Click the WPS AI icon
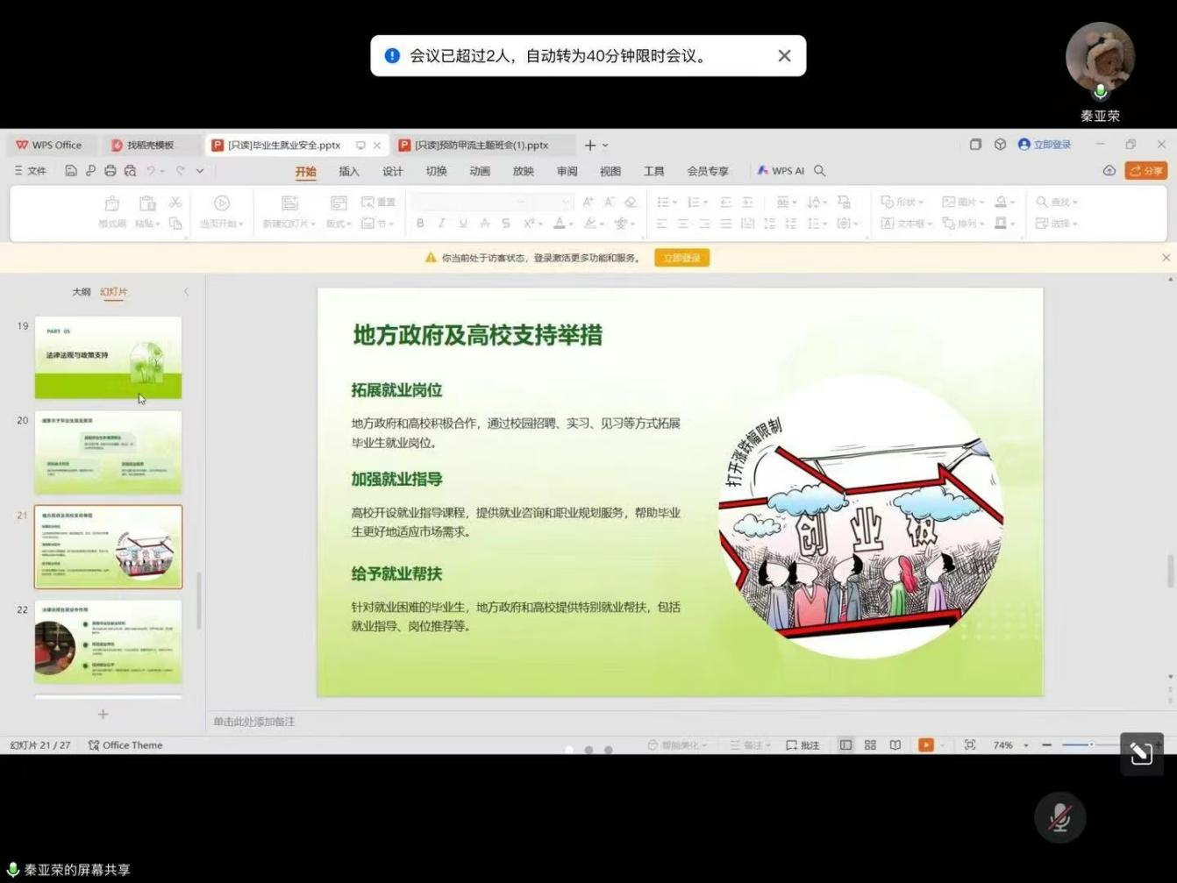1177x883 pixels. coord(781,171)
